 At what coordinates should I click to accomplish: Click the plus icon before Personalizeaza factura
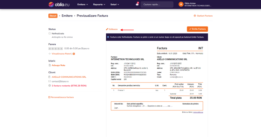point(49,97)
